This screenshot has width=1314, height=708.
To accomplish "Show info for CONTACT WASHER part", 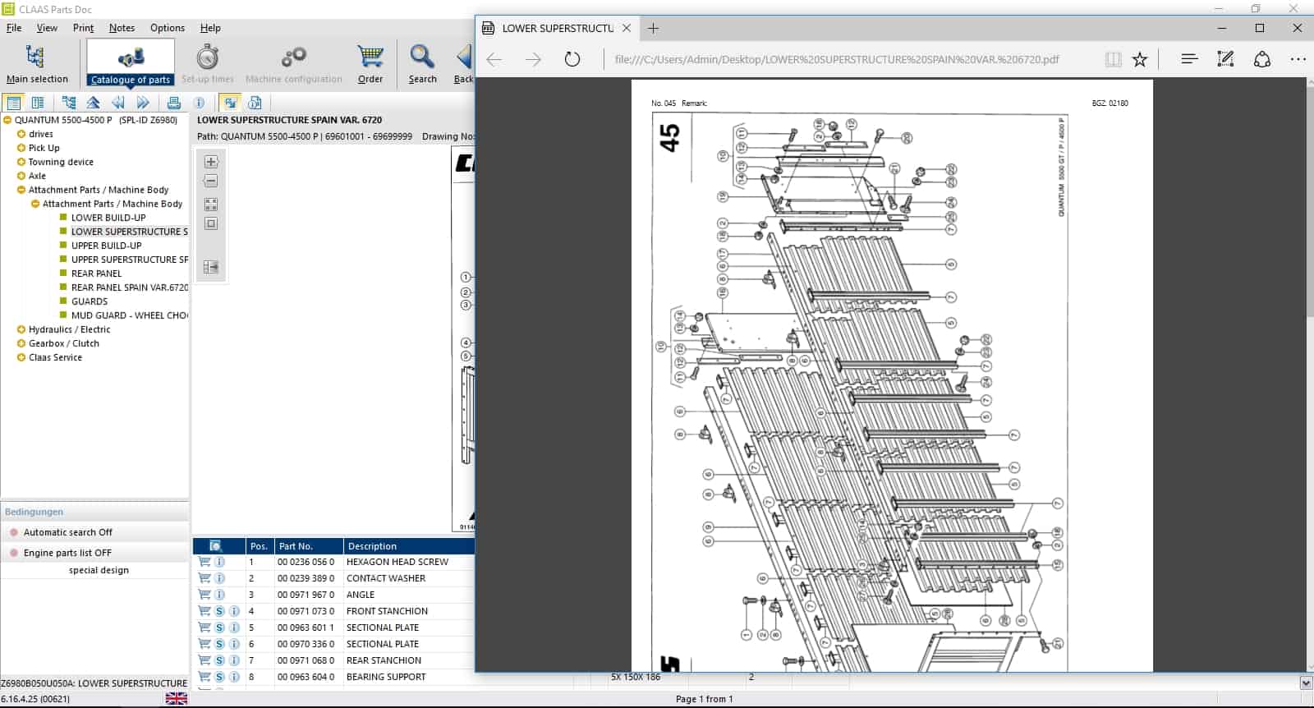I will 219,578.
